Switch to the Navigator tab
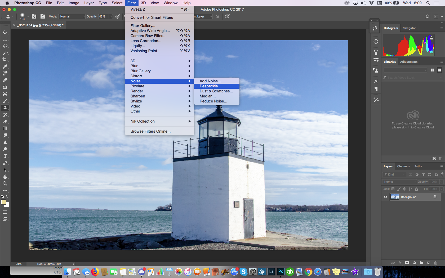This screenshot has height=278, width=445. pos(409,28)
